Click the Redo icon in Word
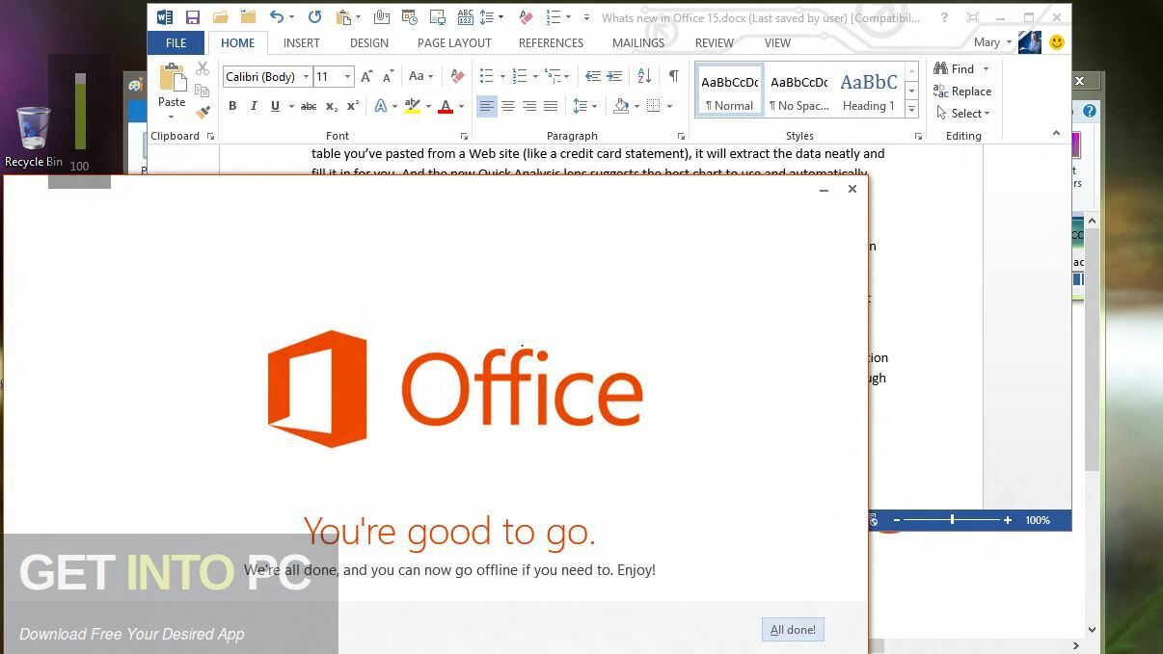Image resolution: width=1163 pixels, height=654 pixels. [x=314, y=17]
